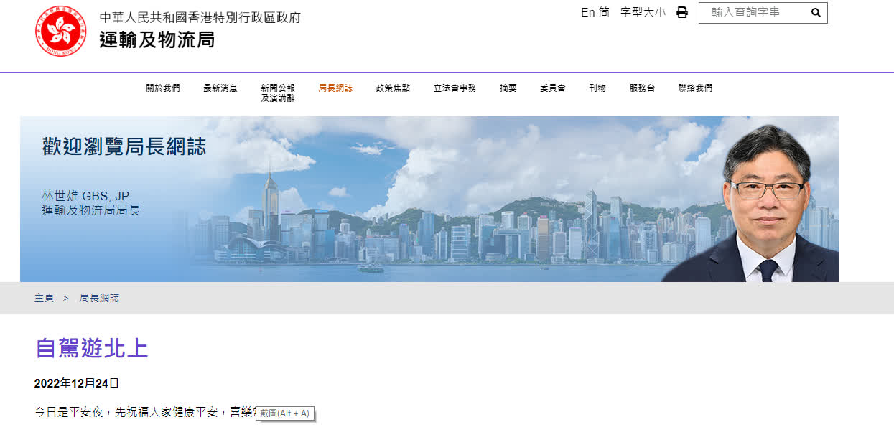Click the Hong Kong government emblem logo
Image resolution: width=894 pixels, height=427 pixels.
tap(61, 31)
